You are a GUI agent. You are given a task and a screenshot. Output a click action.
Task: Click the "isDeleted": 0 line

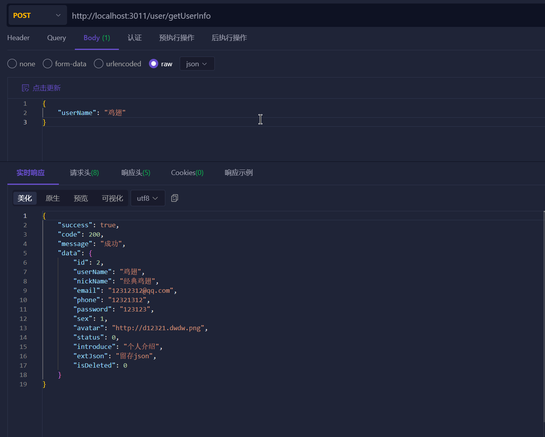[100, 365]
